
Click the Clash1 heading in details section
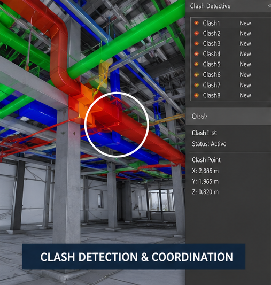(200, 133)
